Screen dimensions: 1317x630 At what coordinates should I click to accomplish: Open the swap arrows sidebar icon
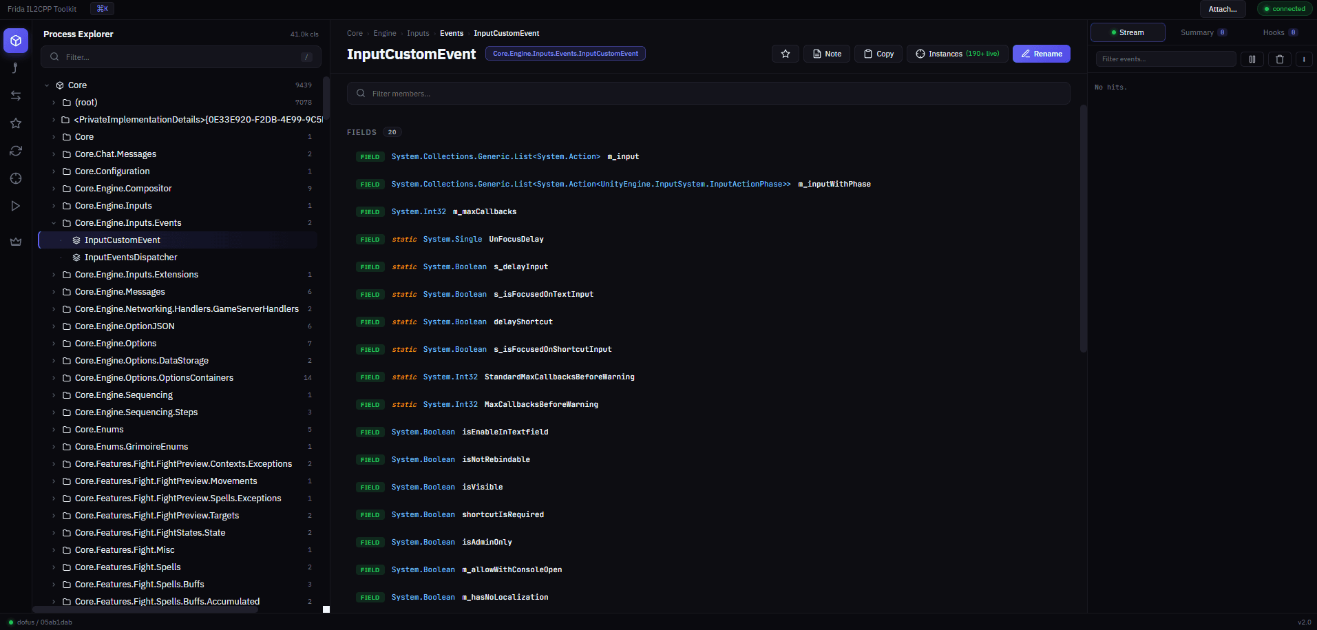point(16,96)
